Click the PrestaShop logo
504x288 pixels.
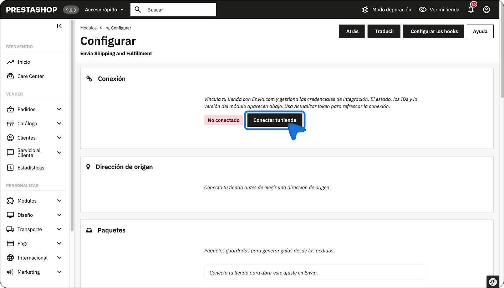pyautogui.click(x=32, y=10)
